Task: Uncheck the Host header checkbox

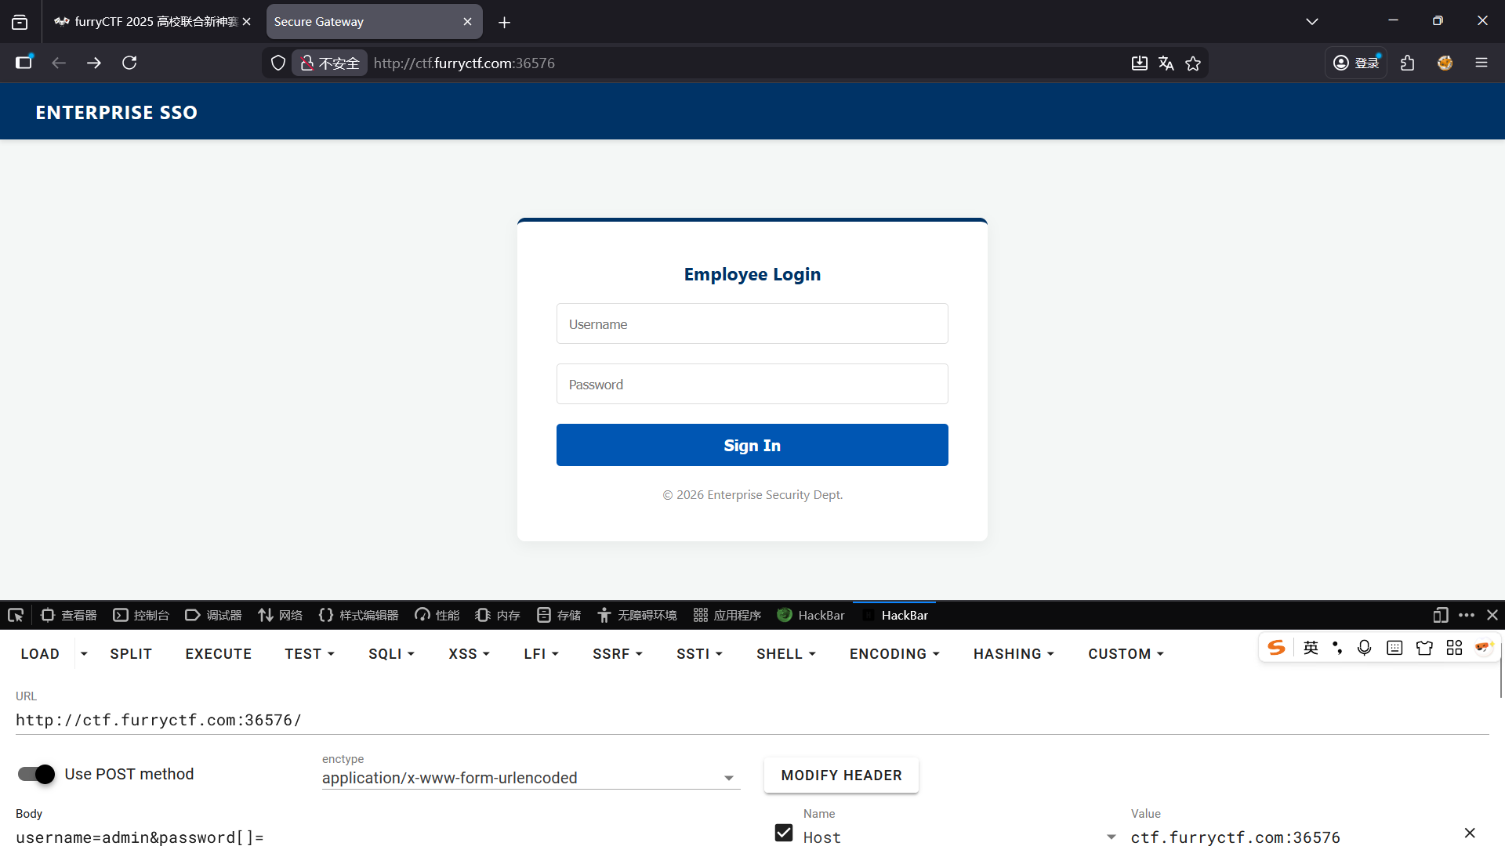Action: tap(784, 833)
